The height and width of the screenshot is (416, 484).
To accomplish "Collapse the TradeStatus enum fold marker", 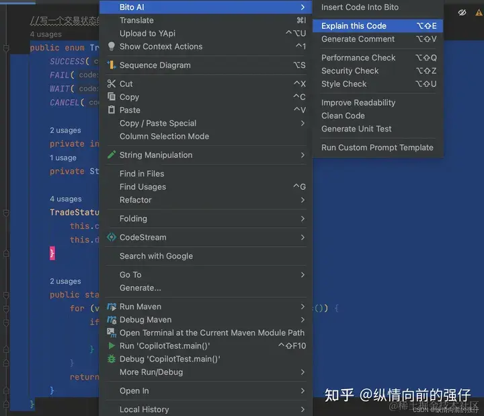I will (6, 48).
